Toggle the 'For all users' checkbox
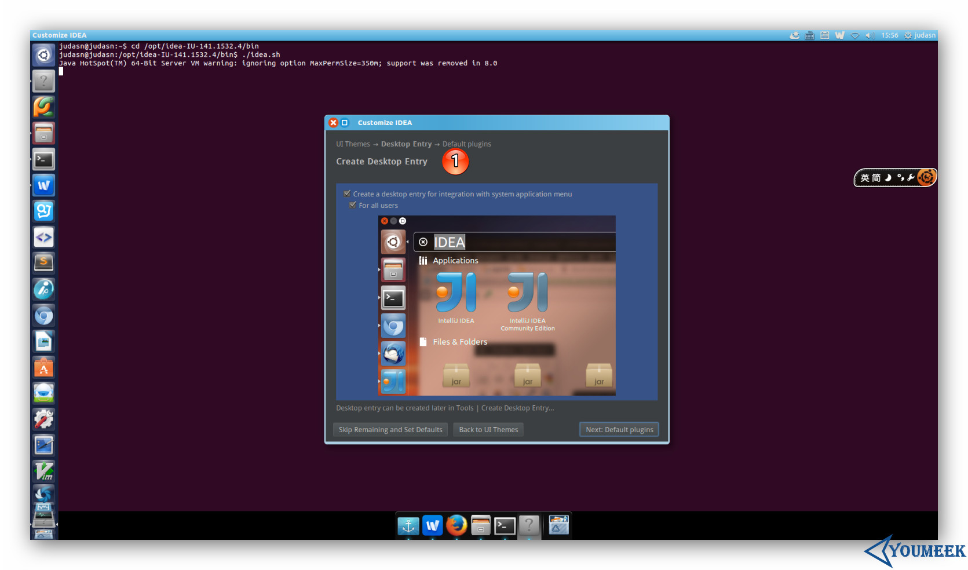This screenshot has width=968, height=570. [x=352, y=205]
